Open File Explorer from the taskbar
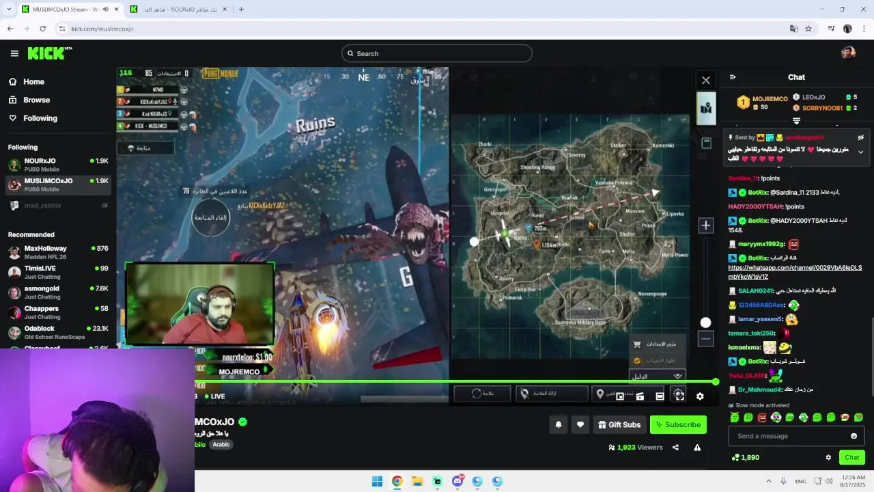 click(417, 481)
